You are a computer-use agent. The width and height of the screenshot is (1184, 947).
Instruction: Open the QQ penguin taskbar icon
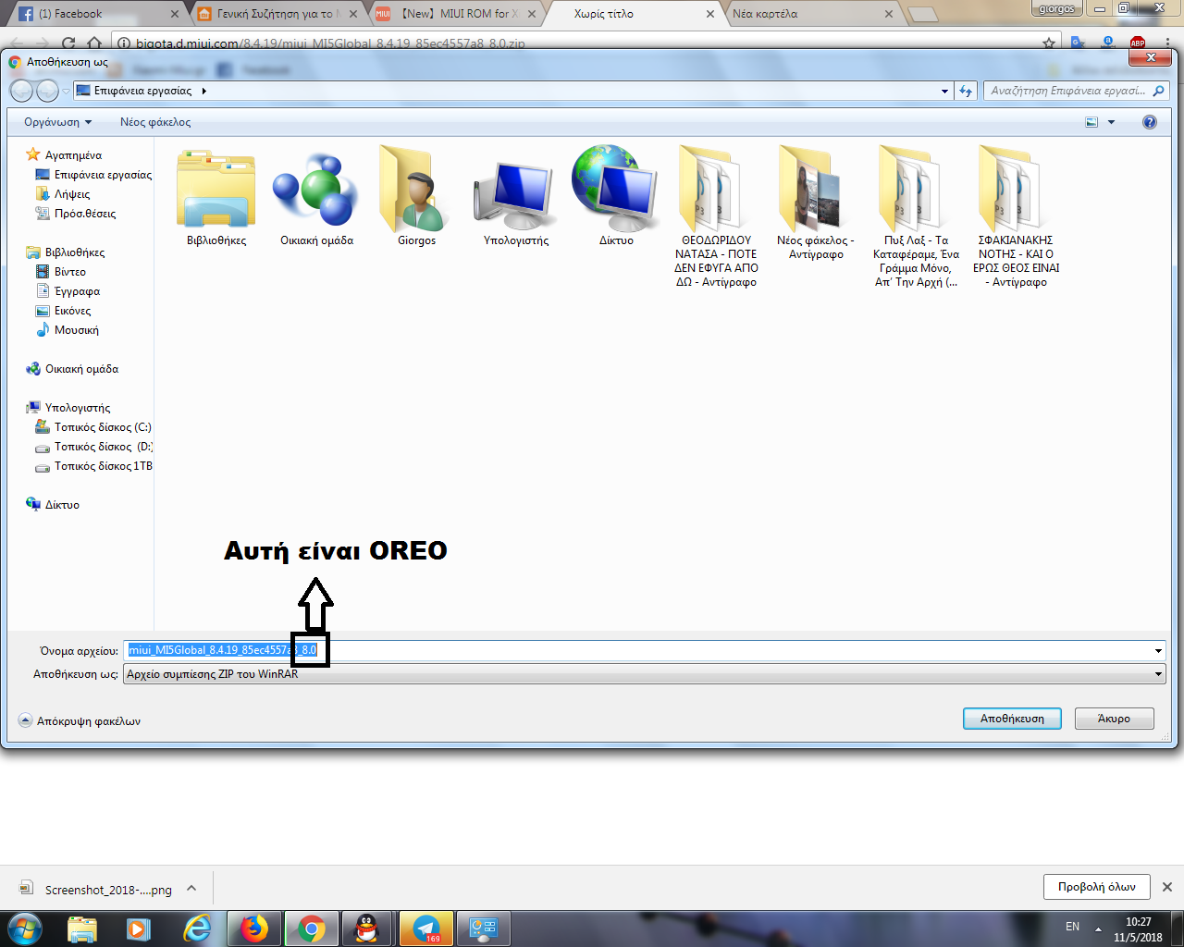367,928
